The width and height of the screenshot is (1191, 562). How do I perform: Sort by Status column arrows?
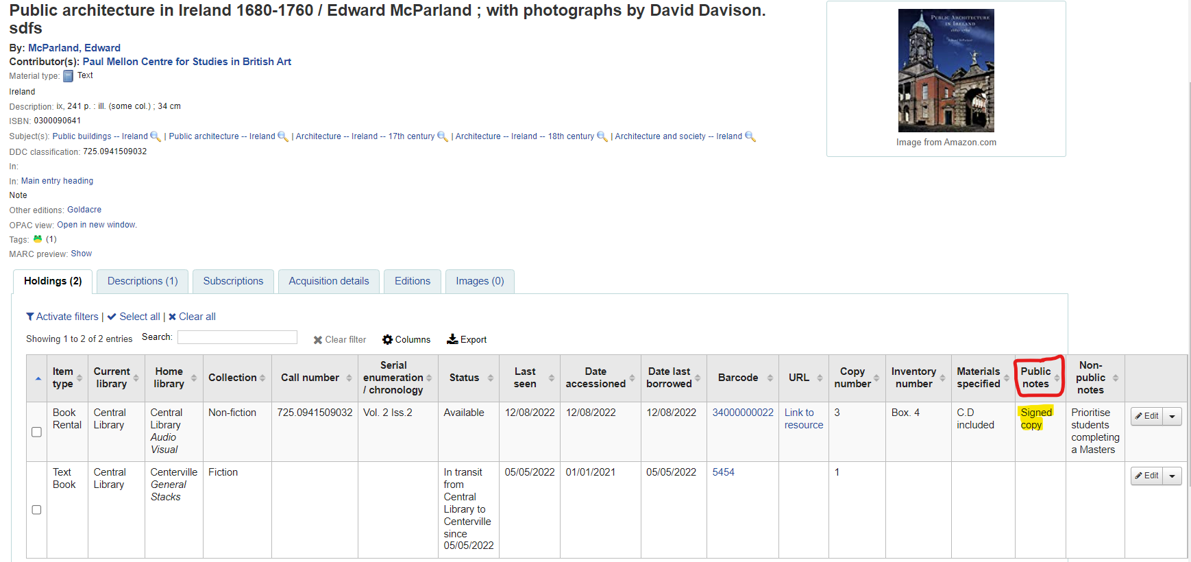point(491,378)
